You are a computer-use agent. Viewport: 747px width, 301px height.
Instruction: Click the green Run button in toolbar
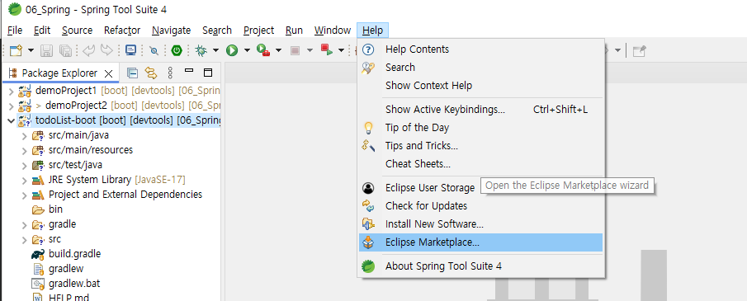(x=232, y=50)
